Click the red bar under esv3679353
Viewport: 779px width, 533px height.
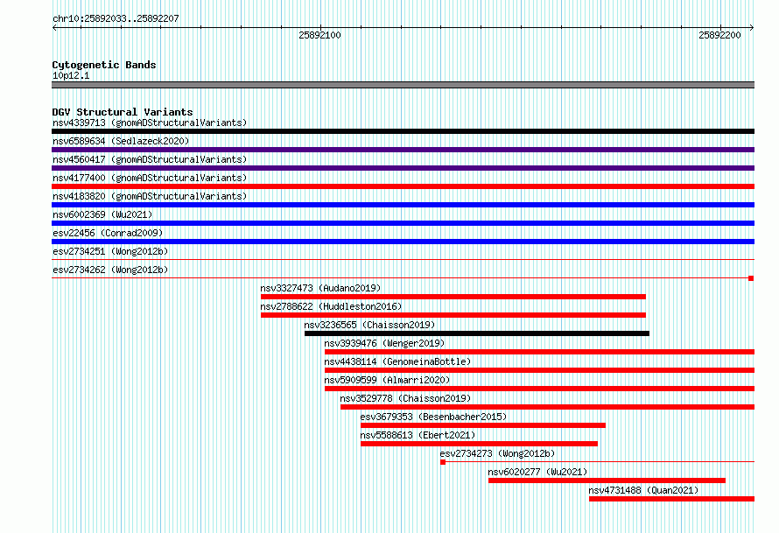pyautogui.click(x=483, y=425)
